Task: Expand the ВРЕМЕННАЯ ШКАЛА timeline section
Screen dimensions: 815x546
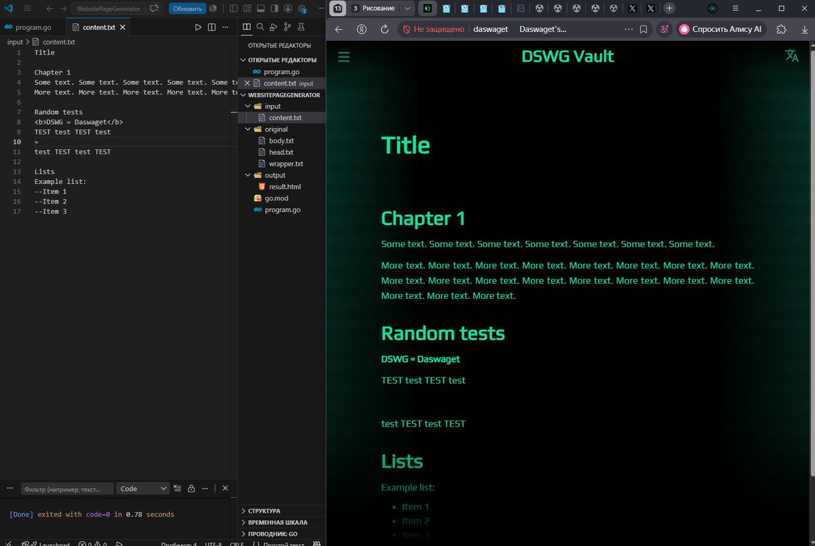Action: [x=281, y=522]
